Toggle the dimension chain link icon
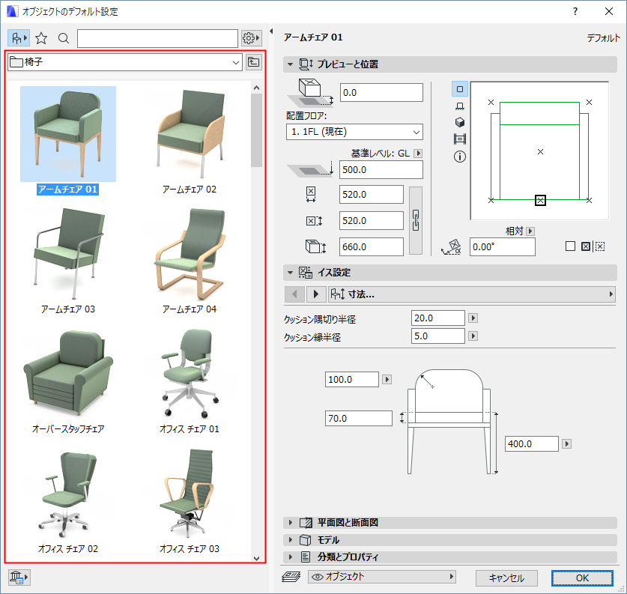Image resolution: width=627 pixels, height=594 pixels. (x=416, y=220)
